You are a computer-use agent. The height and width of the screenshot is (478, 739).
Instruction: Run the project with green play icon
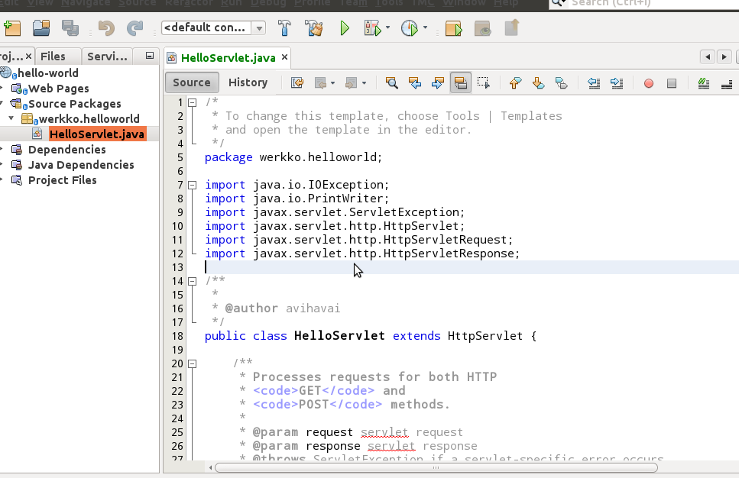click(345, 28)
